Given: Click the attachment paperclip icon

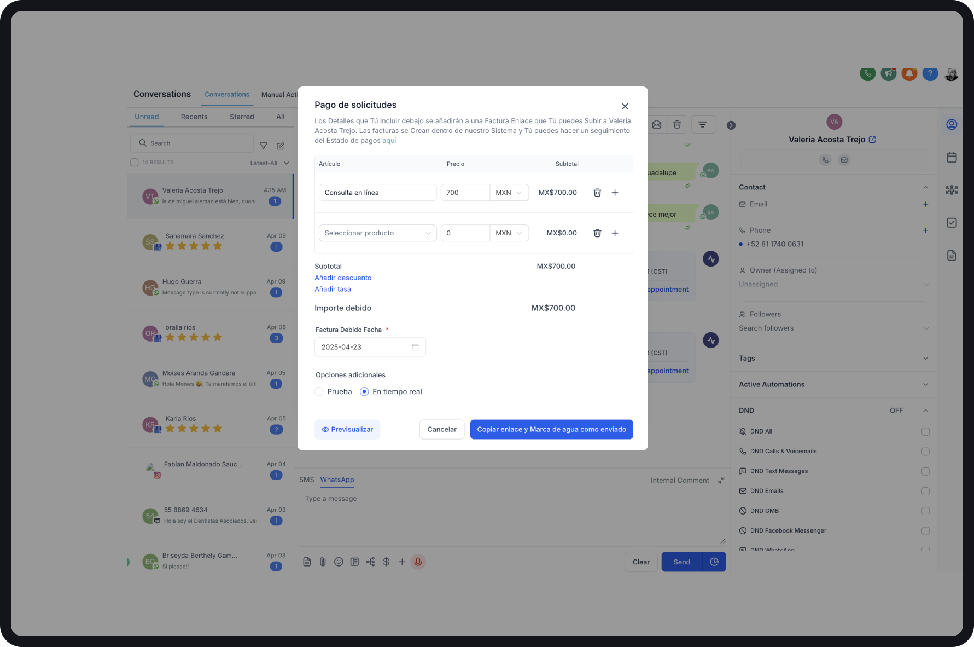Looking at the screenshot, I should pos(323,562).
